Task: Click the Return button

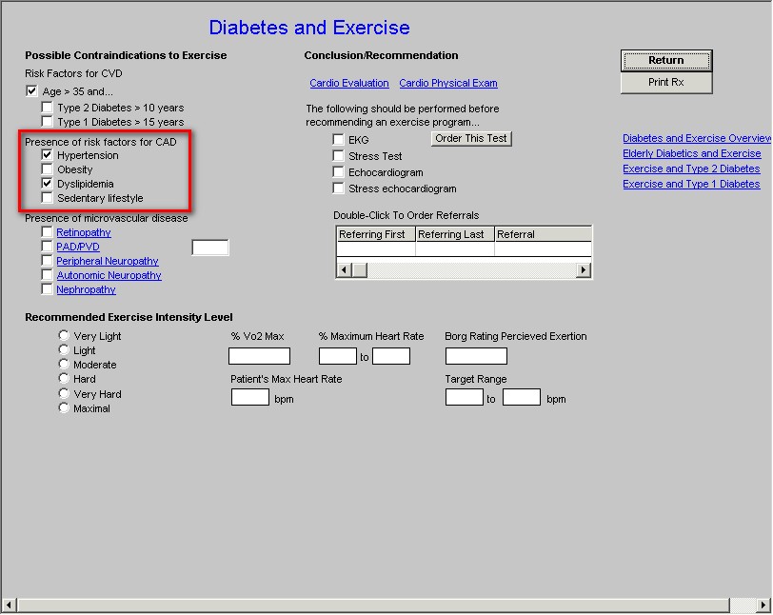Action: click(666, 61)
